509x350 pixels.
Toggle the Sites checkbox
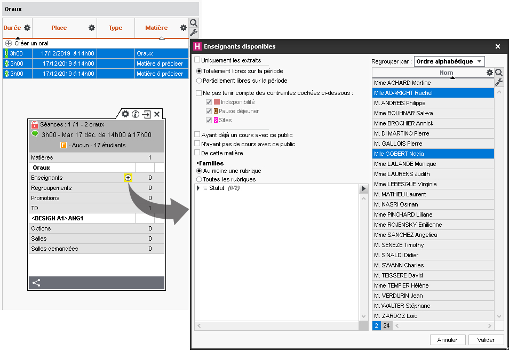point(209,120)
